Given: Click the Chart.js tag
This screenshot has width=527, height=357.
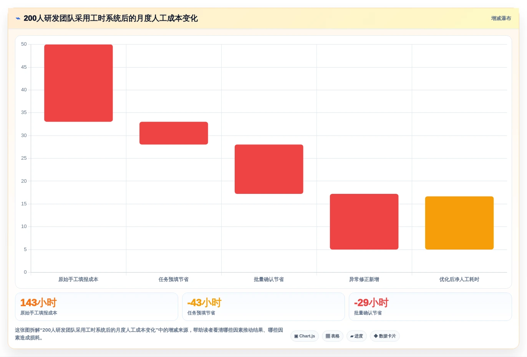Looking at the screenshot, I should (x=305, y=336).
